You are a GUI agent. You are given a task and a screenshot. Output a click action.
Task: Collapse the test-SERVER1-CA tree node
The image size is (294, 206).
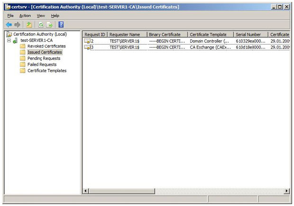[x=9, y=40]
